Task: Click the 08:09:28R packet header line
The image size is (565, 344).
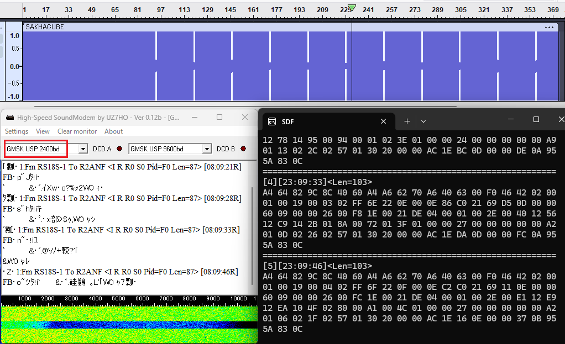Action: pos(122,198)
